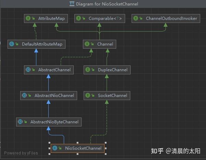Click interface icon on DuplexChannel node
206x160 pixels.
[x=88, y=70]
